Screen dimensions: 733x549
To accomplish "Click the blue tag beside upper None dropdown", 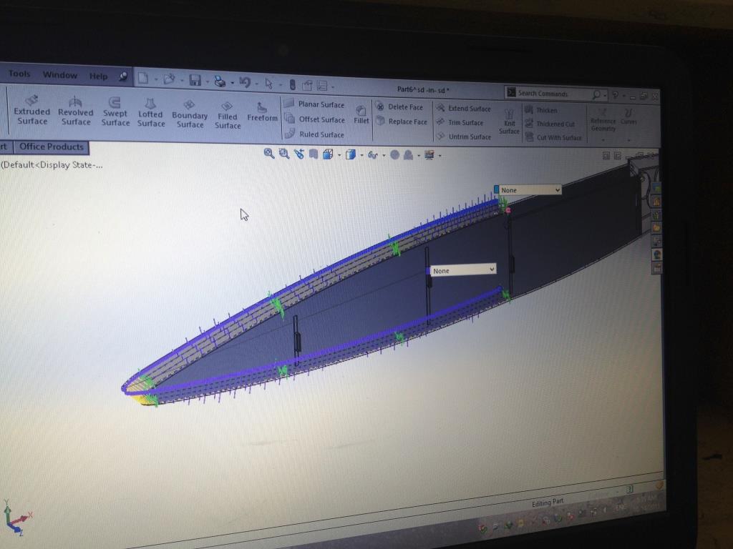I will click(x=496, y=189).
